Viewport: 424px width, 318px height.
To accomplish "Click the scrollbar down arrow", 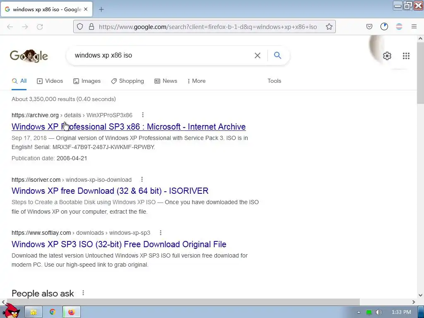I will [421, 295].
